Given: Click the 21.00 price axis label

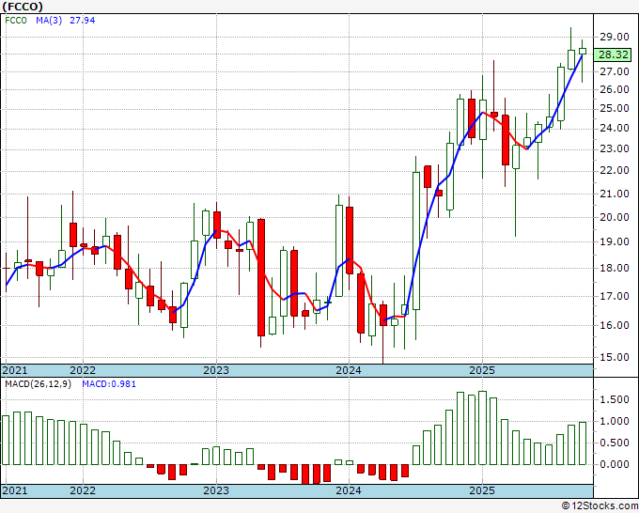Looking at the screenshot, I should (614, 194).
